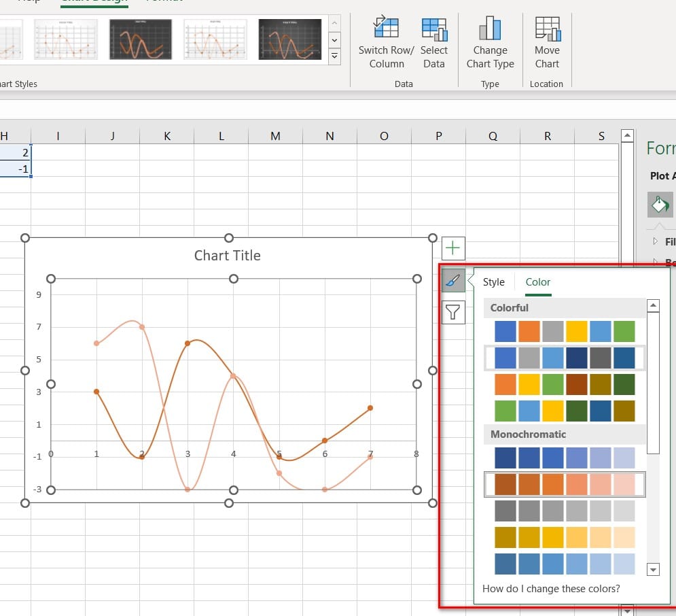The width and height of the screenshot is (676, 616).
Task: Click the Change Chart Type icon
Action: pyautogui.click(x=489, y=29)
